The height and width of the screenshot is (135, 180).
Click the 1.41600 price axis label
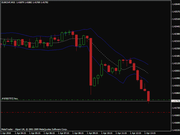pos(176,123)
